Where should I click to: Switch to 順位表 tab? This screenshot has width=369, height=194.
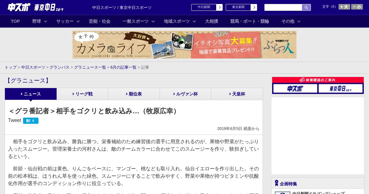point(134,94)
